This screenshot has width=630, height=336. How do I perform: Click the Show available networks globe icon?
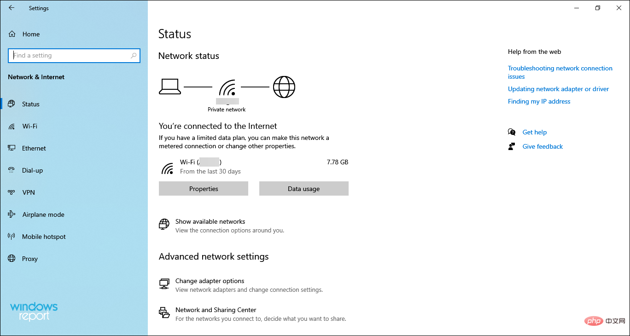pos(164,225)
